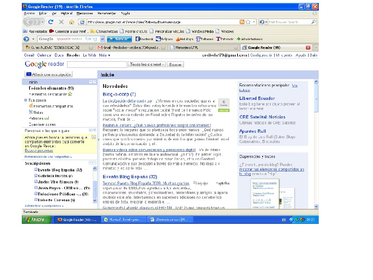Click the Salir sign-out link
This screenshot has height=280, width=373.
pyautogui.click(x=314, y=55)
